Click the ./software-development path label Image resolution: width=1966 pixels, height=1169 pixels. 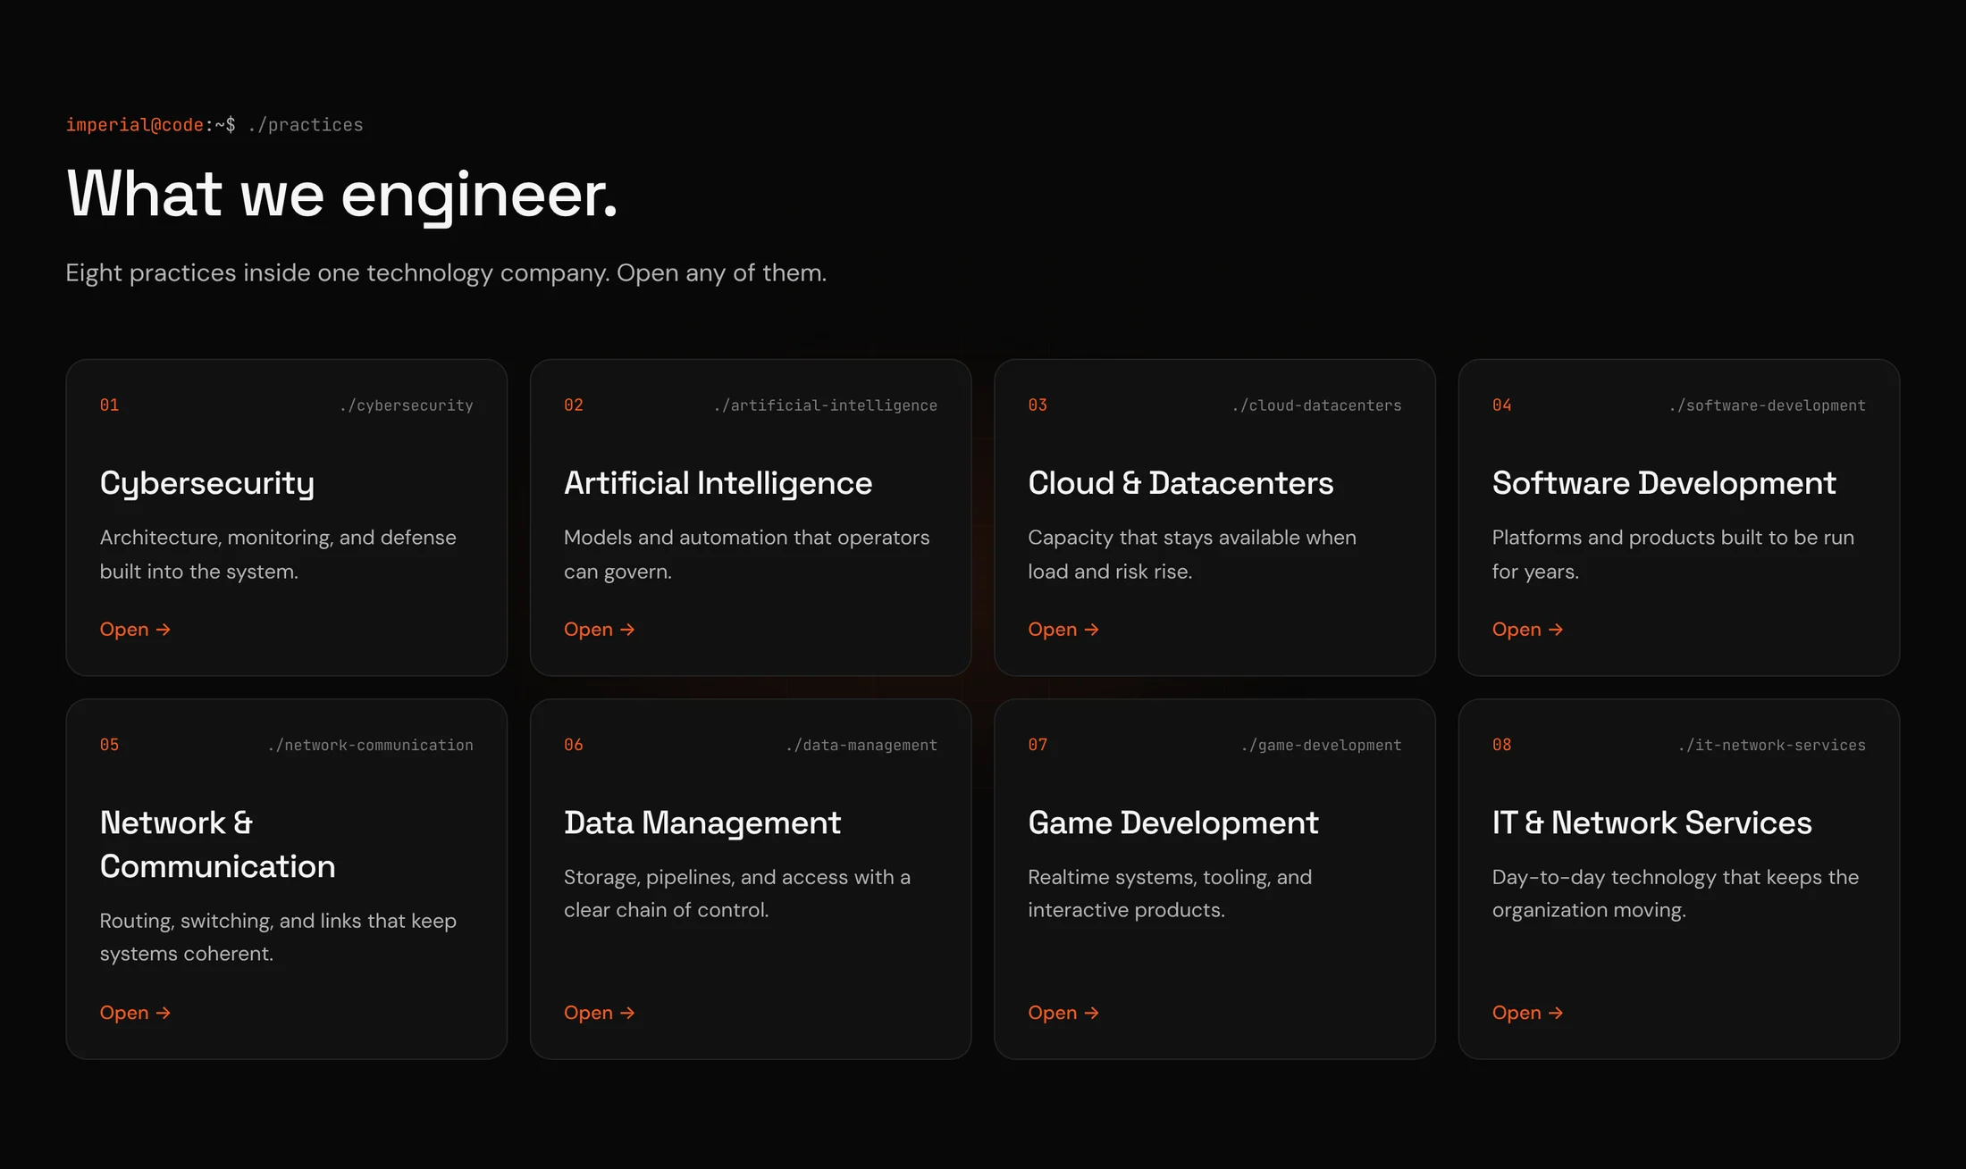click(1768, 405)
